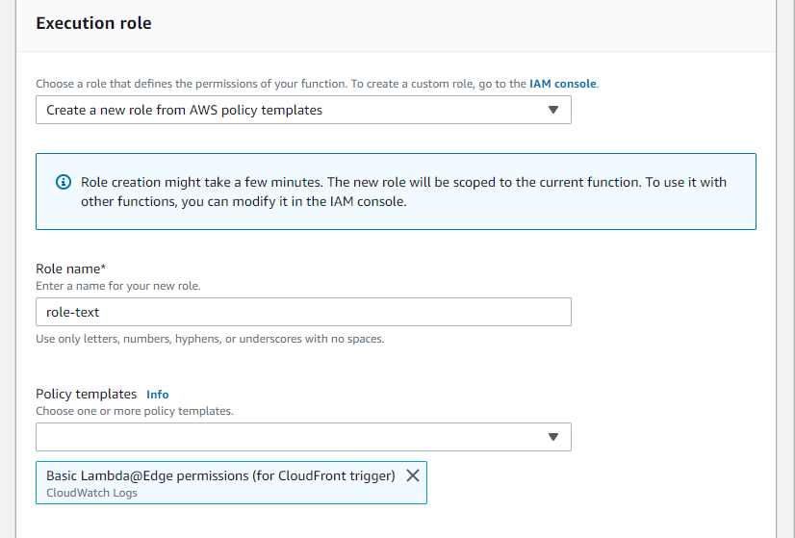Expand the empty Policy templates combo box

303,437
